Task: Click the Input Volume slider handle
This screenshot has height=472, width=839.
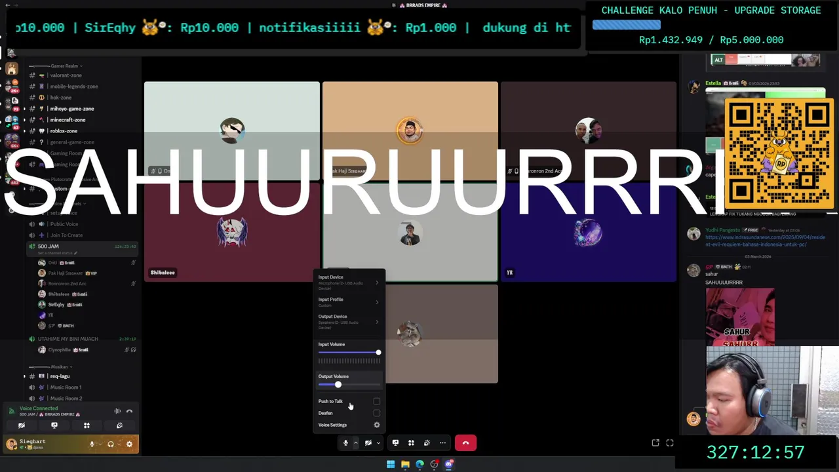Action: pos(378,353)
